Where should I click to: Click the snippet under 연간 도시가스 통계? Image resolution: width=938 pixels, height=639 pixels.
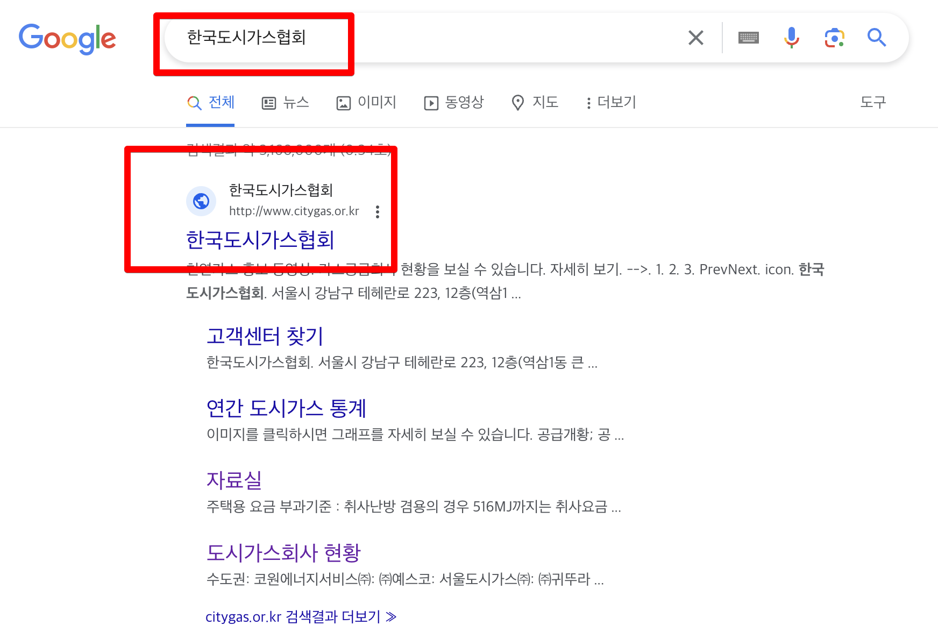tap(415, 435)
